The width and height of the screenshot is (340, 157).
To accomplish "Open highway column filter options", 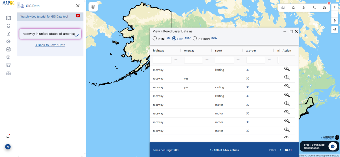I will [176, 60].
